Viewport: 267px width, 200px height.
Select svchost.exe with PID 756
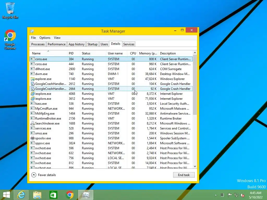(111, 158)
